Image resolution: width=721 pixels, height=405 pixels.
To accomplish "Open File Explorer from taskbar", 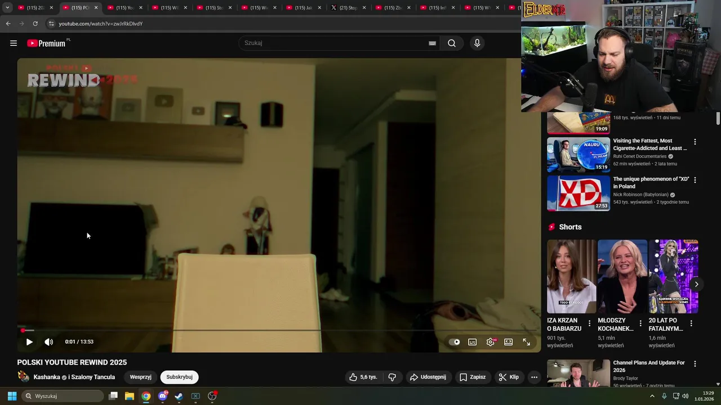I will (130, 396).
